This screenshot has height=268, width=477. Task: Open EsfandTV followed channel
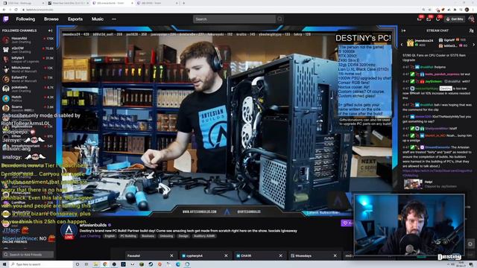tap(28, 79)
